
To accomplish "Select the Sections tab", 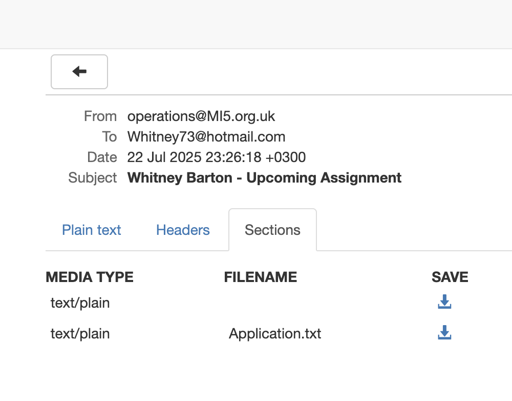I will (272, 230).
